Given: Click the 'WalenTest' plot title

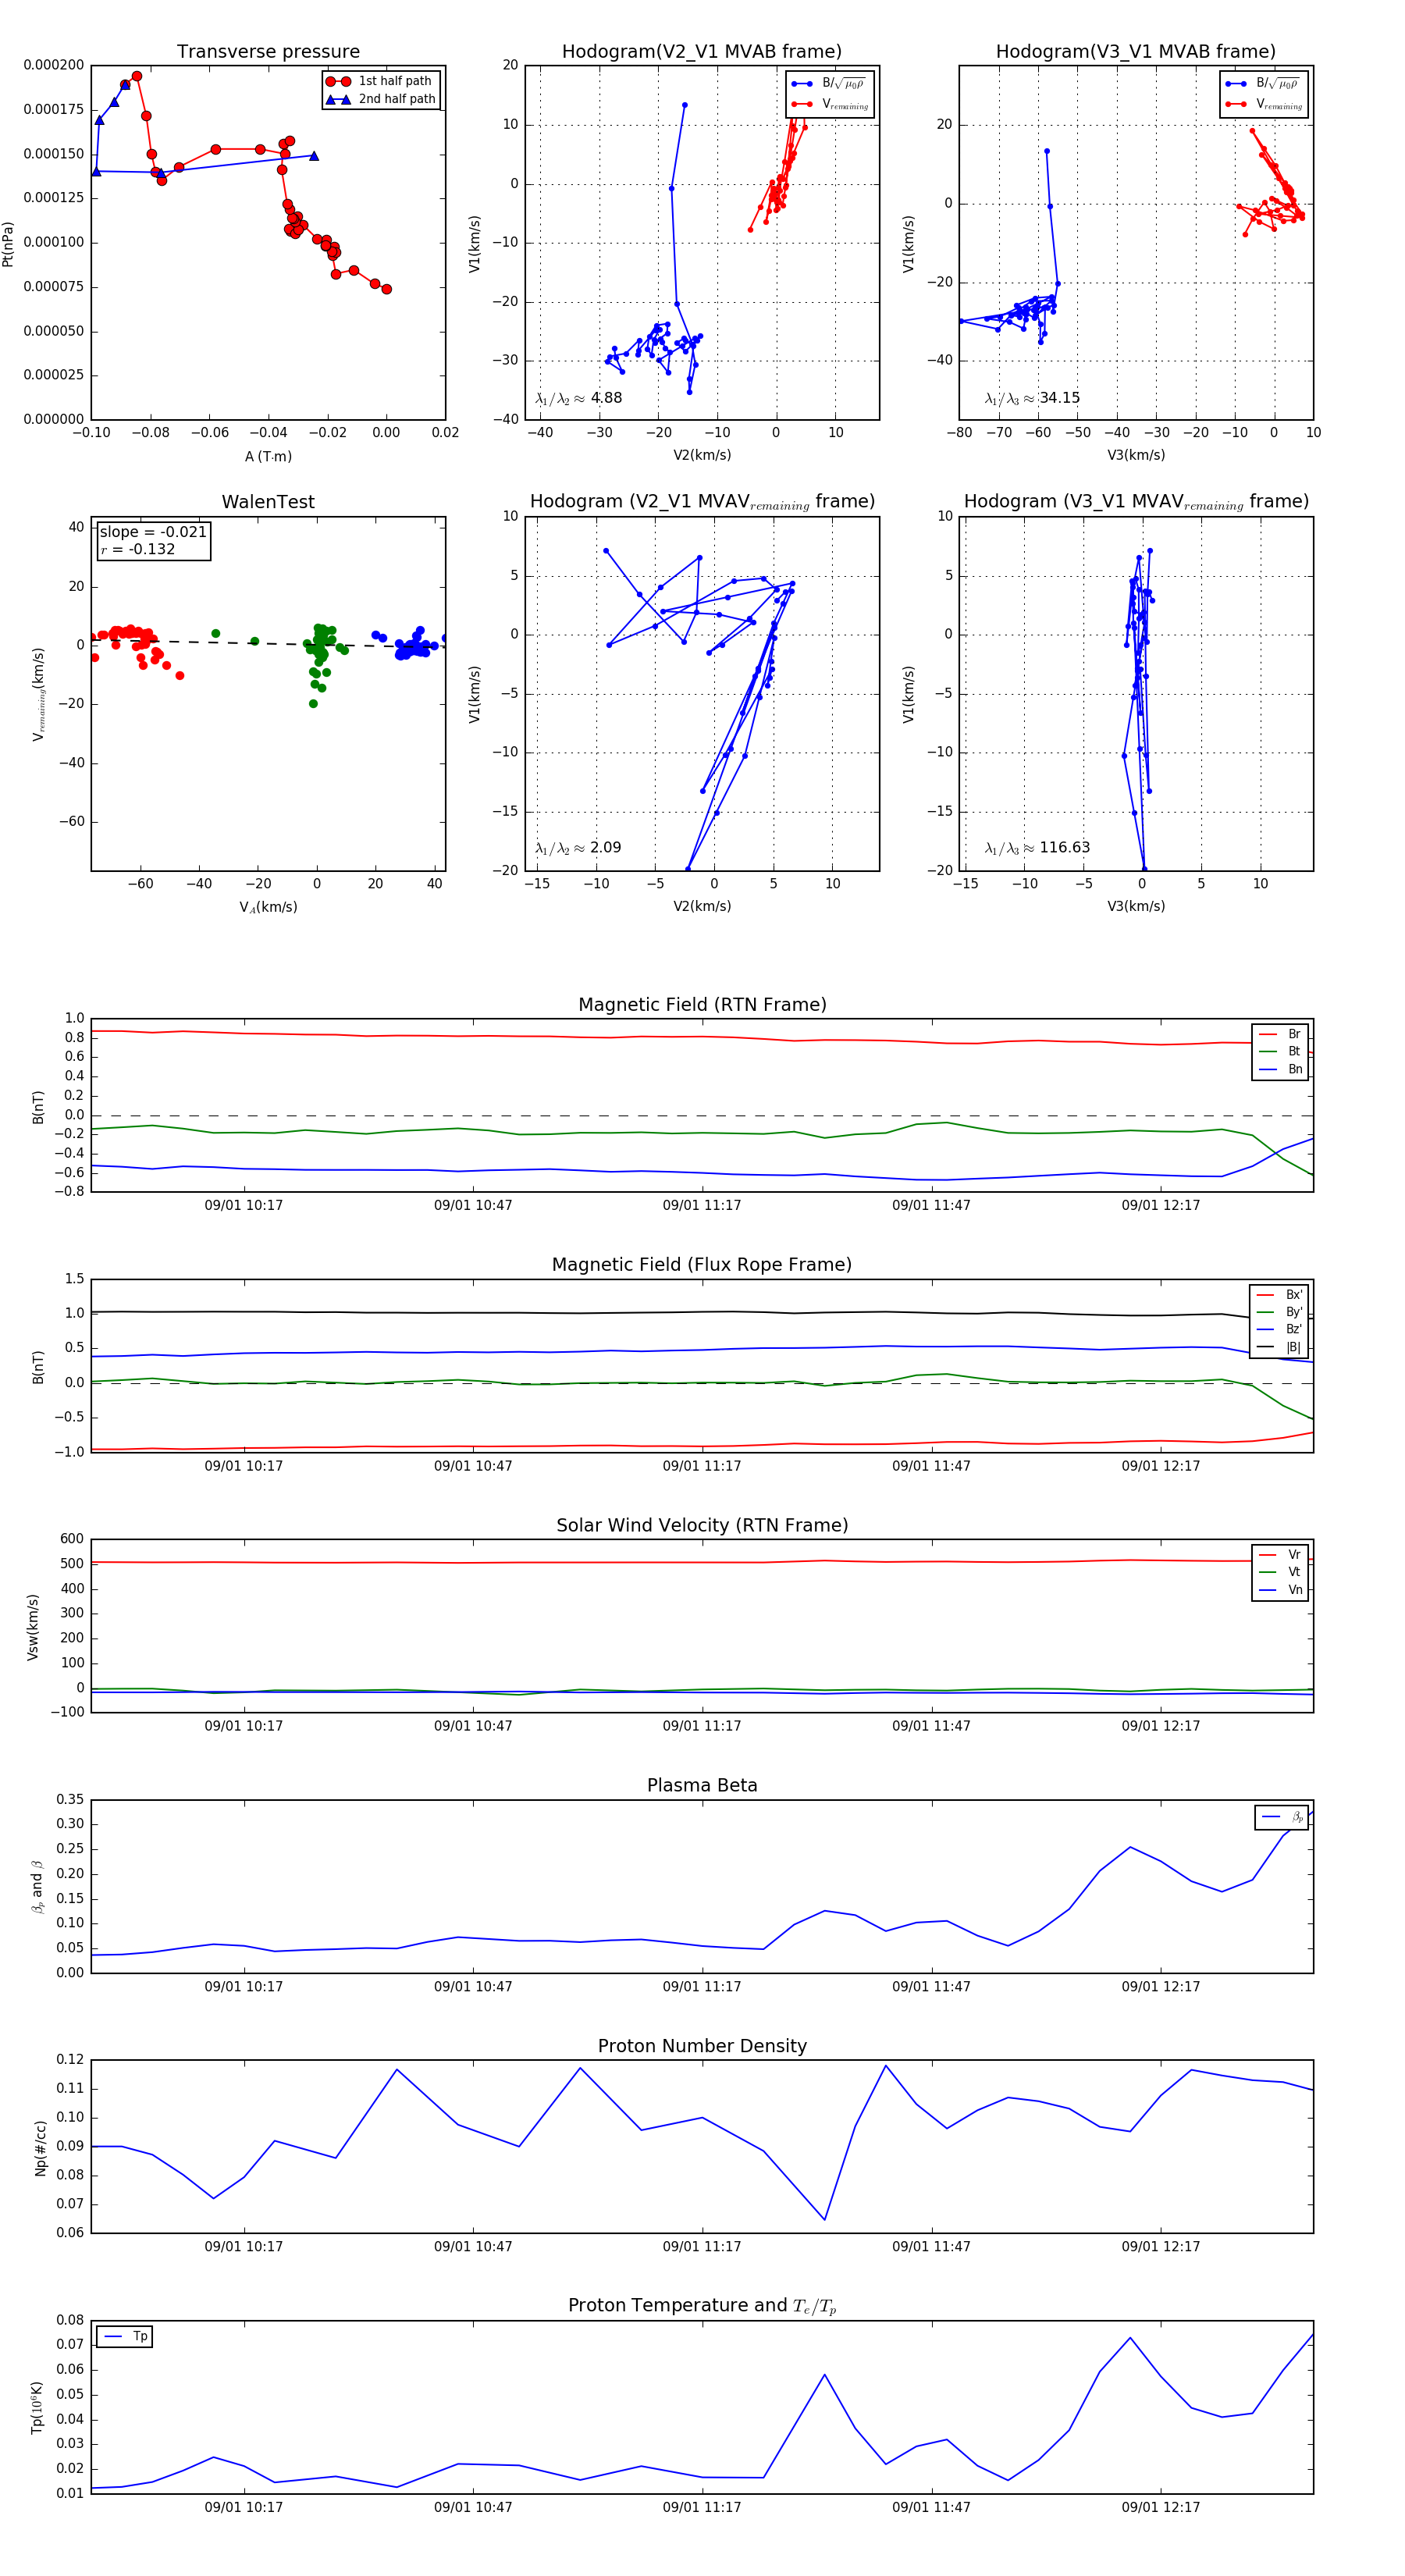Looking at the screenshot, I should pos(268,502).
